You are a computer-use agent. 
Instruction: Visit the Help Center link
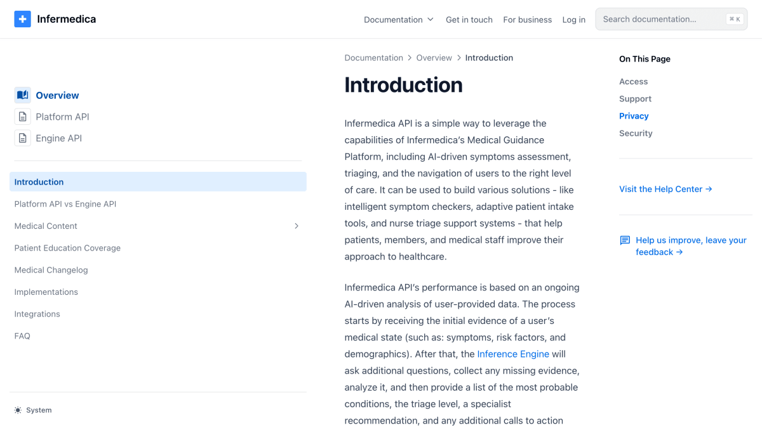[x=665, y=189]
